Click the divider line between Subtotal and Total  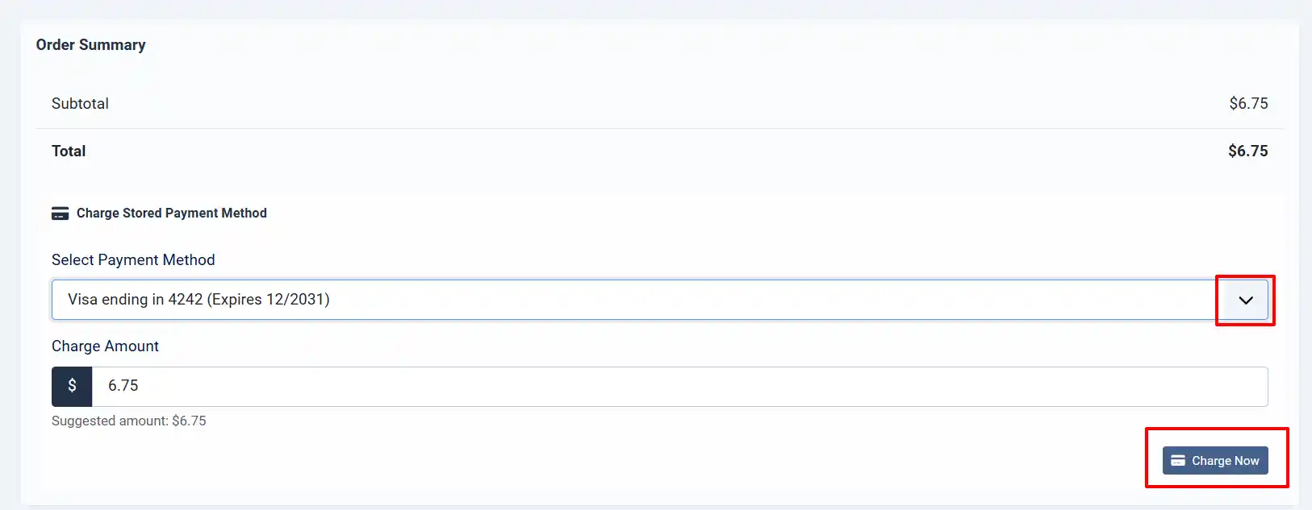click(x=659, y=128)
